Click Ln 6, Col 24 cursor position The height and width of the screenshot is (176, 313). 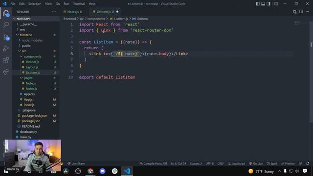[x=178, y=164]
